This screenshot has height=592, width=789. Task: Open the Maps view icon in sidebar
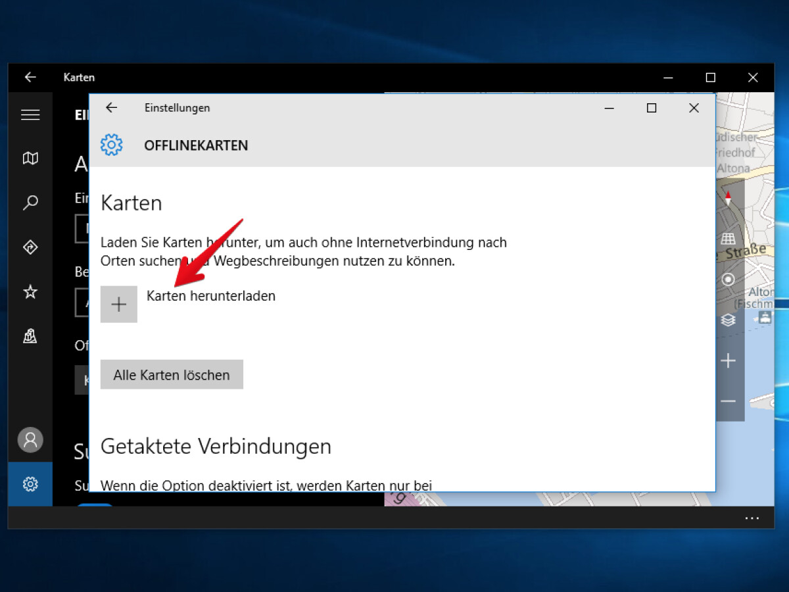coord(30,159)
